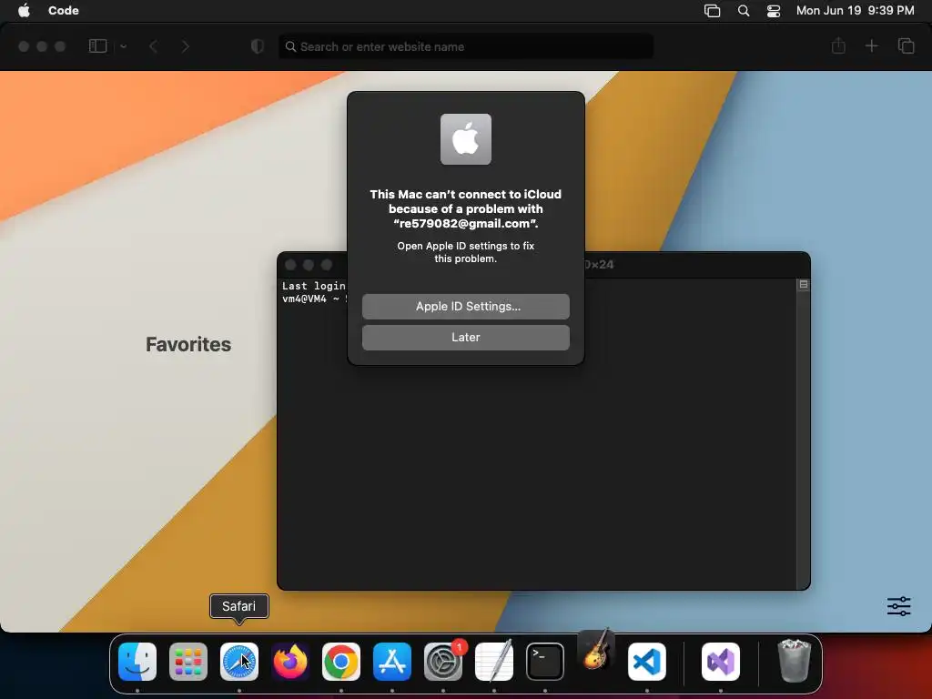Open Safari privacy report shield
Screen dimensions: 932x699
pos(258,46)
